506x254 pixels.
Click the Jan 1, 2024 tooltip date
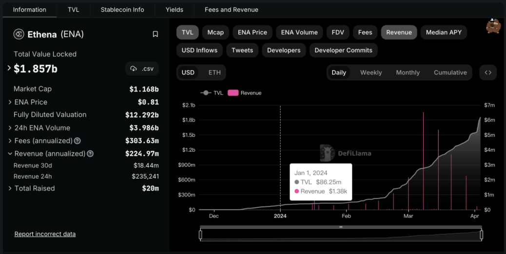click(311, 173)
